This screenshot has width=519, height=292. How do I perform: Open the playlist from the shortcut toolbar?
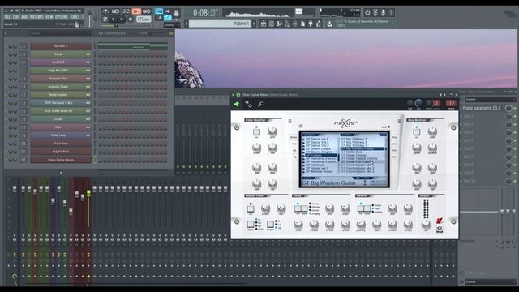264,24
